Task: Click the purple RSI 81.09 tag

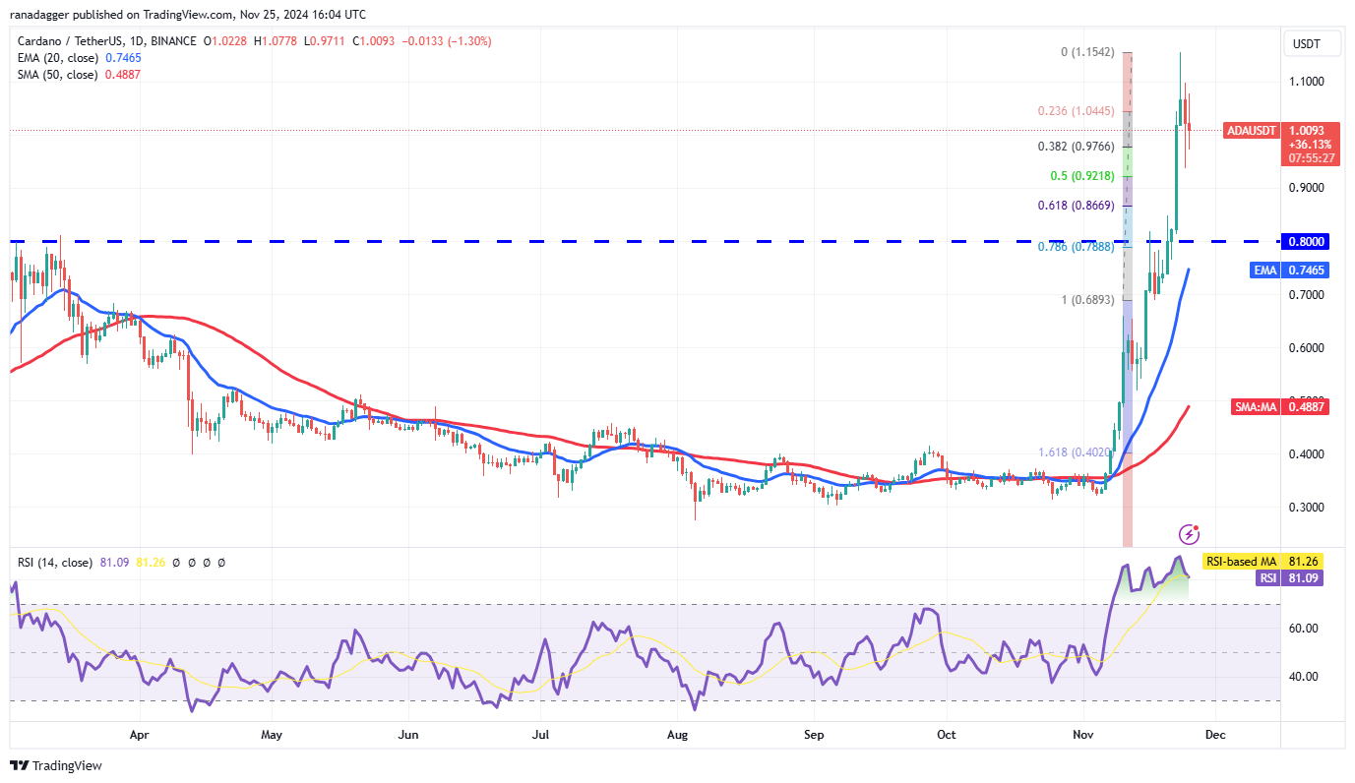Action: [1291, 578]
